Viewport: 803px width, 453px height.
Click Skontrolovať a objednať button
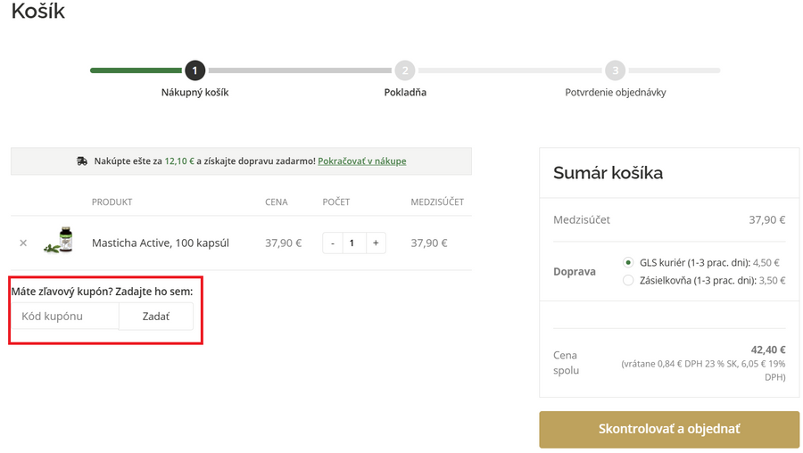point(668,429)
